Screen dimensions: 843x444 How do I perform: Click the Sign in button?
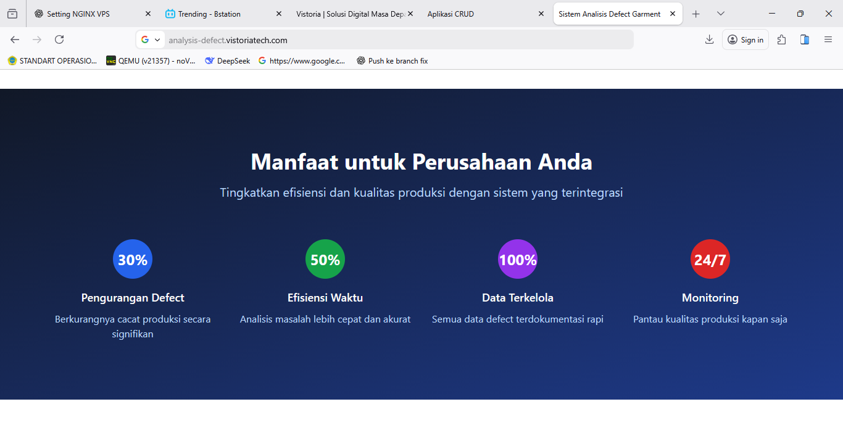point(745,39)
